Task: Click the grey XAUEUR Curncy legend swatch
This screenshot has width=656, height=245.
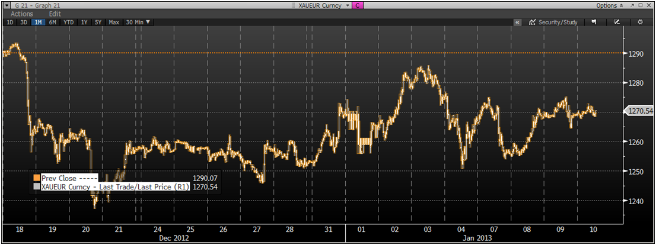Action: [x=37, y=187]
